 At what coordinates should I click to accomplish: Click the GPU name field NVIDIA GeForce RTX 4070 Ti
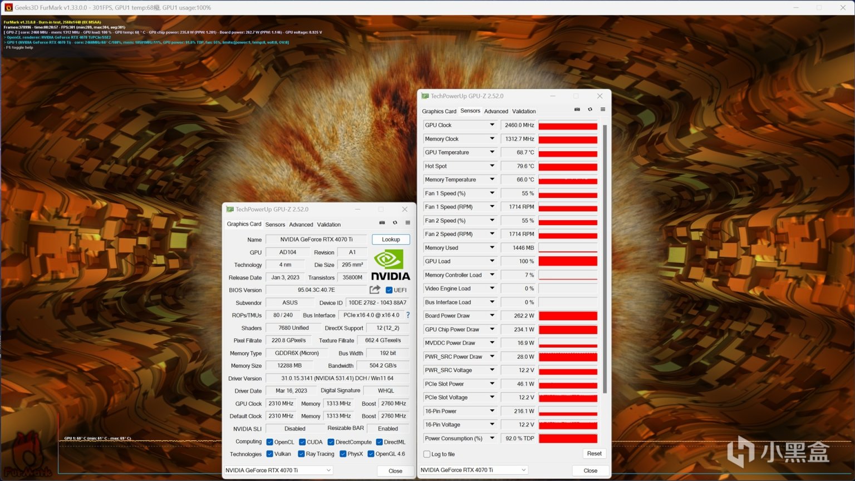(316, 239)
